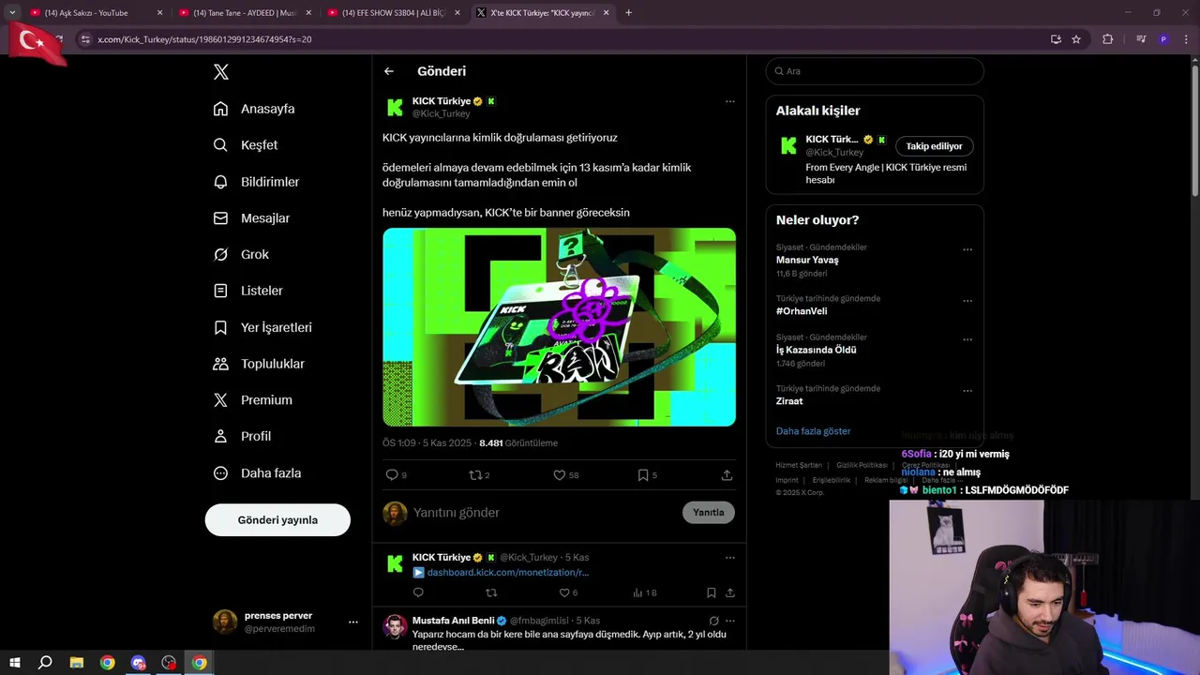Open Windows Start menu
The width and height of the screenshot is (1200, 675).
(x=15, y=663)
